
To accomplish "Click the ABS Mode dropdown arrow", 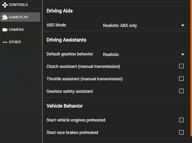I will point(183,25).
